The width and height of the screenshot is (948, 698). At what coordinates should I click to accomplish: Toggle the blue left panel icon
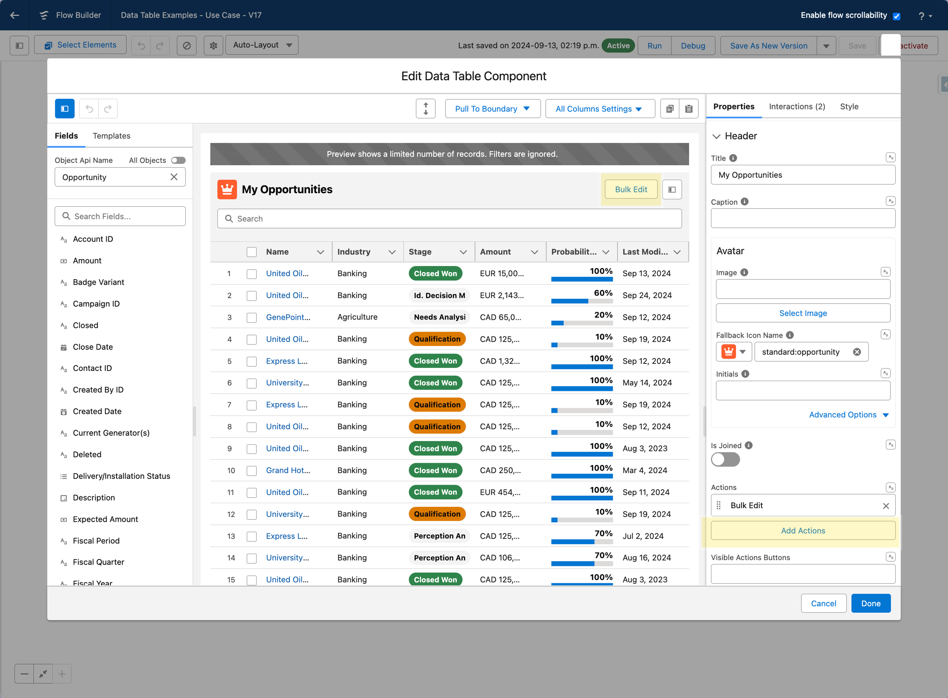pyautogui.click(x=65, y=109)
